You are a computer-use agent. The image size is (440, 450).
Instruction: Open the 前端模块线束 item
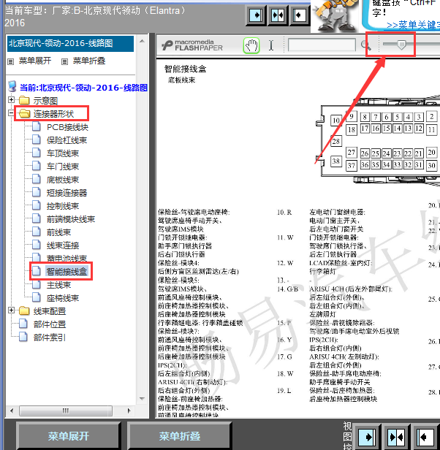[71, 219]
